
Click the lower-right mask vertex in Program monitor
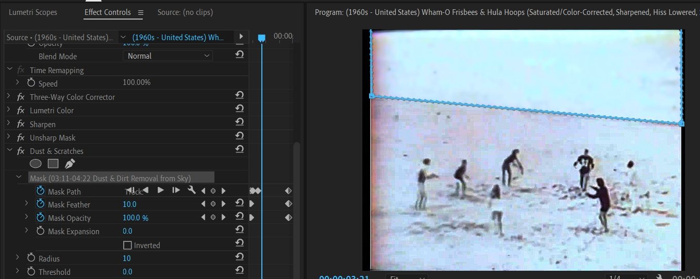[x=682, y=124]
